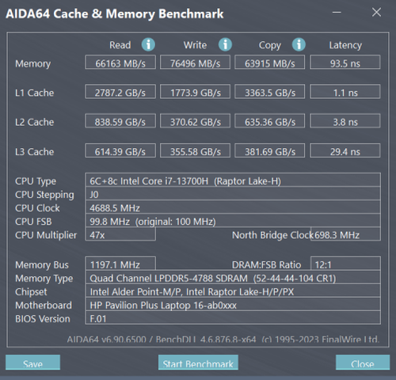Image resolution: width=396 pixels, height=380 pixels.
Task: Select the Motherboard HP Pavilion Plus field
Action: click(233, 304)
